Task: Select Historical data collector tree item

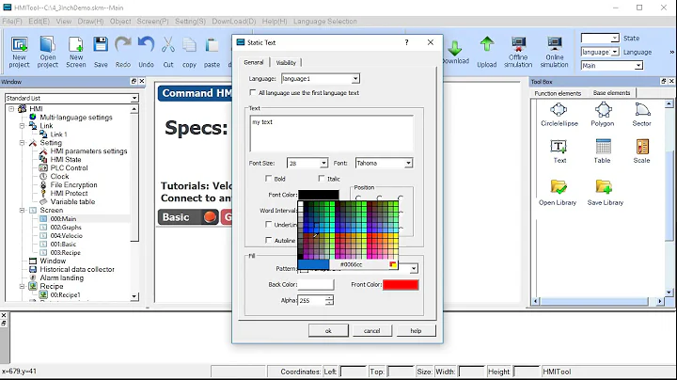Action: (x=77, y=269)
